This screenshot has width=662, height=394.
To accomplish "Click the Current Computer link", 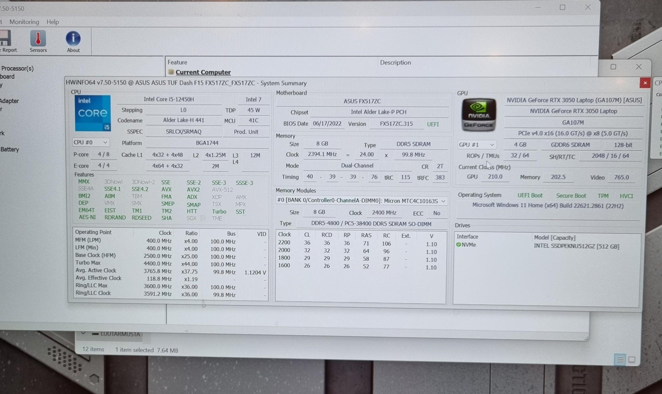I will 203,72.
